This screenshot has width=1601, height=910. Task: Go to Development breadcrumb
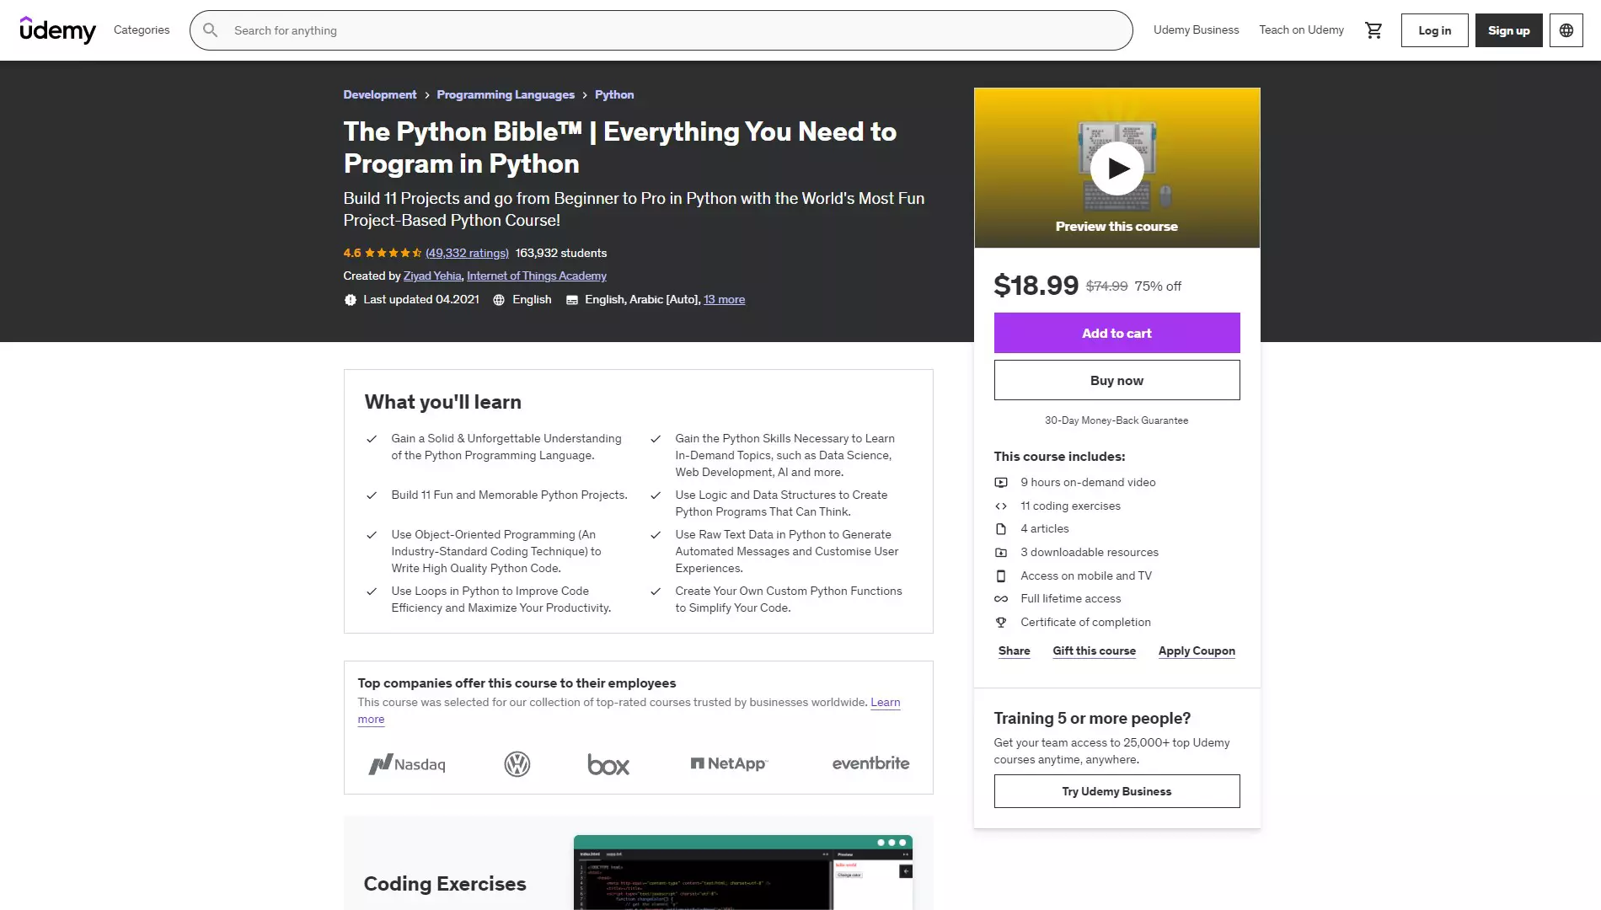point(380,95)
